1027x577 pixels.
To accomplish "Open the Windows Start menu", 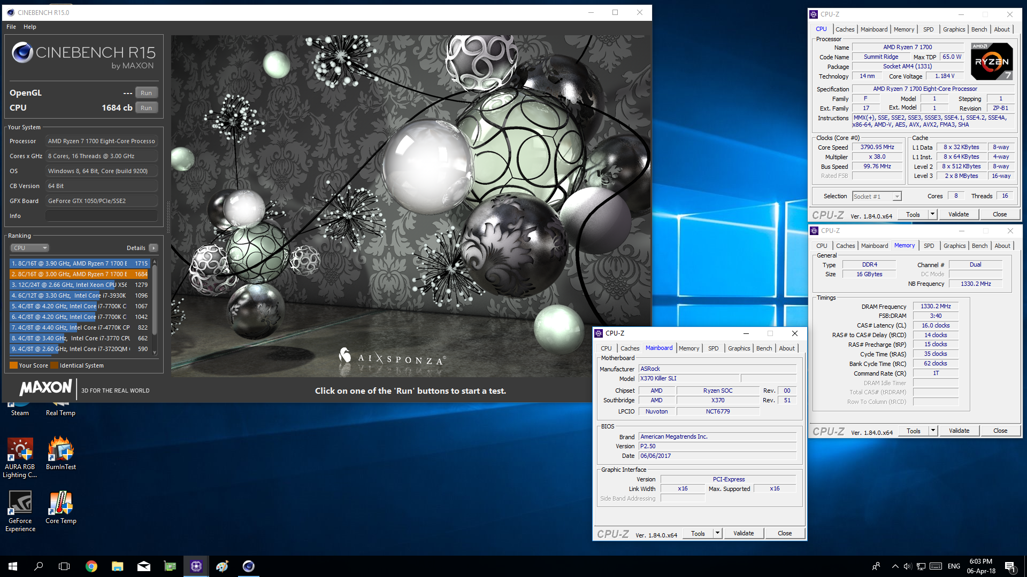I will point(13,566).
